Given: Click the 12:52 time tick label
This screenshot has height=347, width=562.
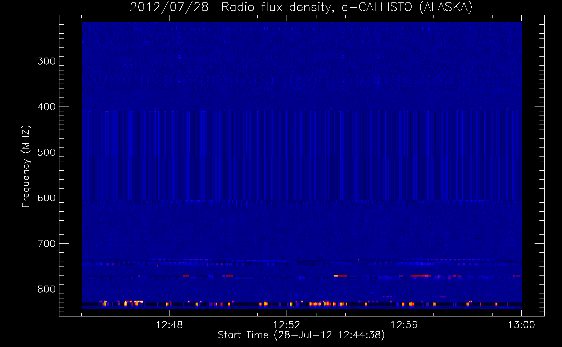Looking at the screenshot, I should pos(287,325).
